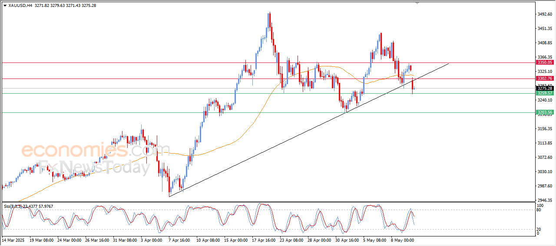Screen dimensions: 556x246
Task: Click the FxNewsToday watermark text
Action: pos(93,167)
